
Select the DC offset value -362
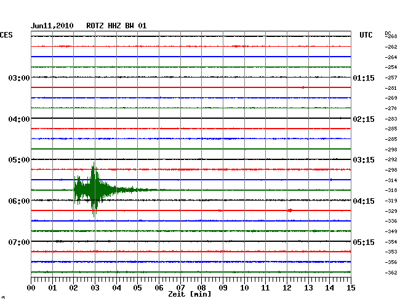tap(391, 273)
